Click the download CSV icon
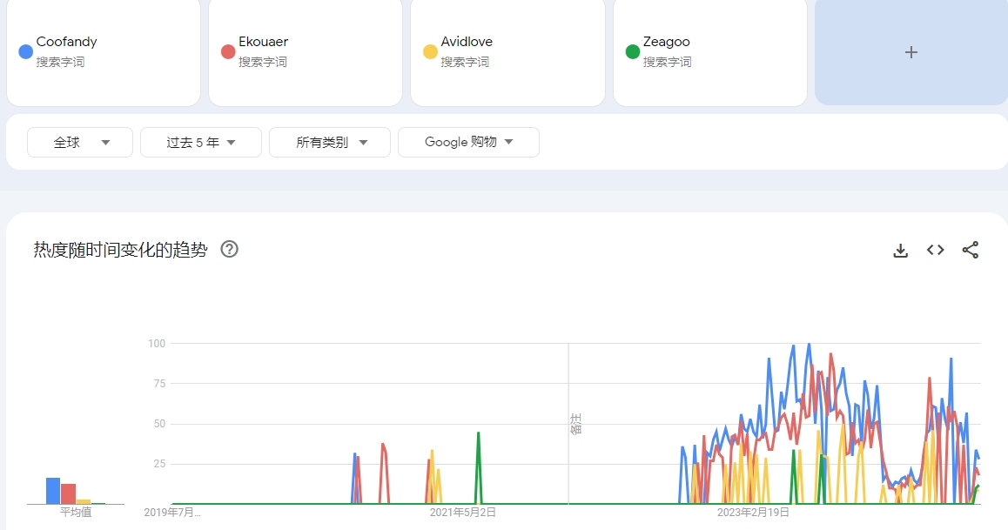This screenshot has height=530, width=1008. [901, 251]
